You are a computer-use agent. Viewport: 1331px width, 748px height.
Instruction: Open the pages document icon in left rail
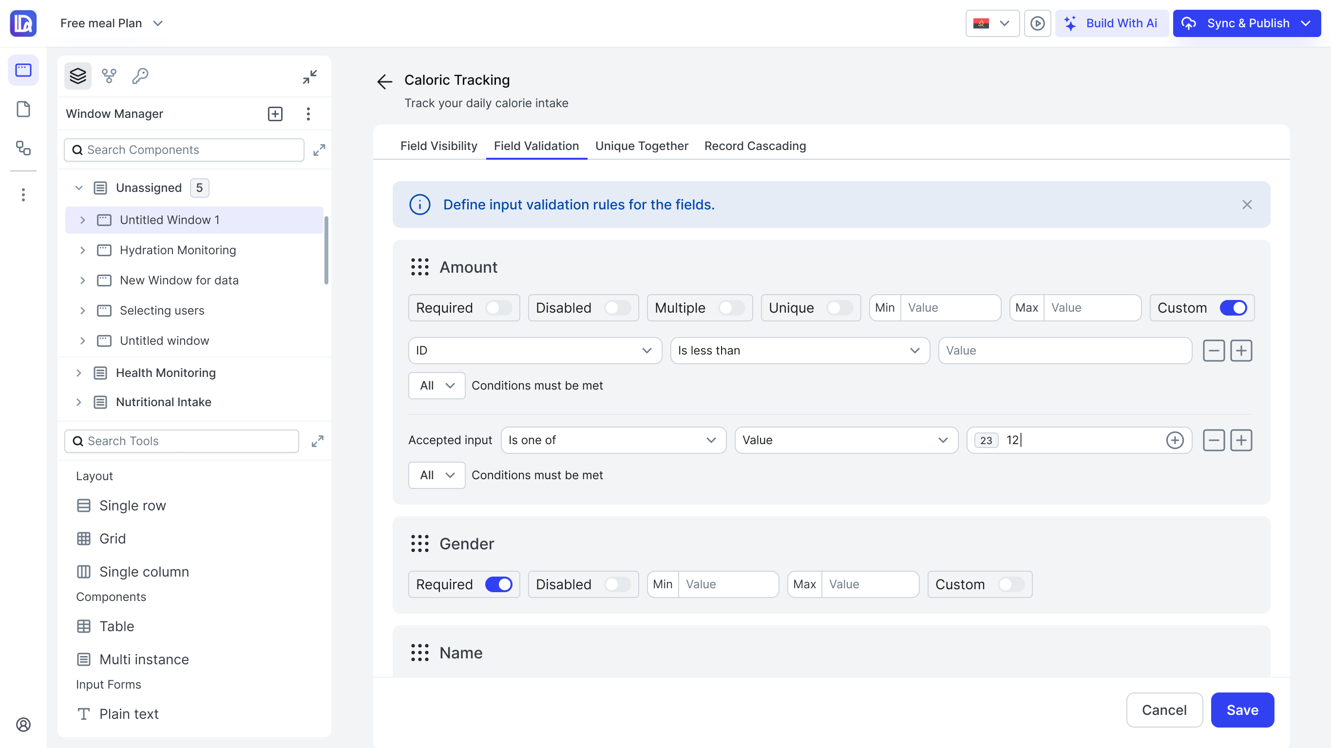[23, 109]
